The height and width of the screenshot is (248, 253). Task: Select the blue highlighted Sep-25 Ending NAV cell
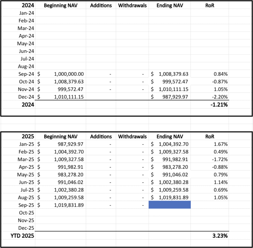pos(170,205)
